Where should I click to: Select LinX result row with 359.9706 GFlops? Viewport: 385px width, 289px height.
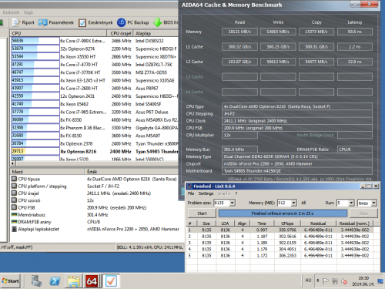pos(283,230)
